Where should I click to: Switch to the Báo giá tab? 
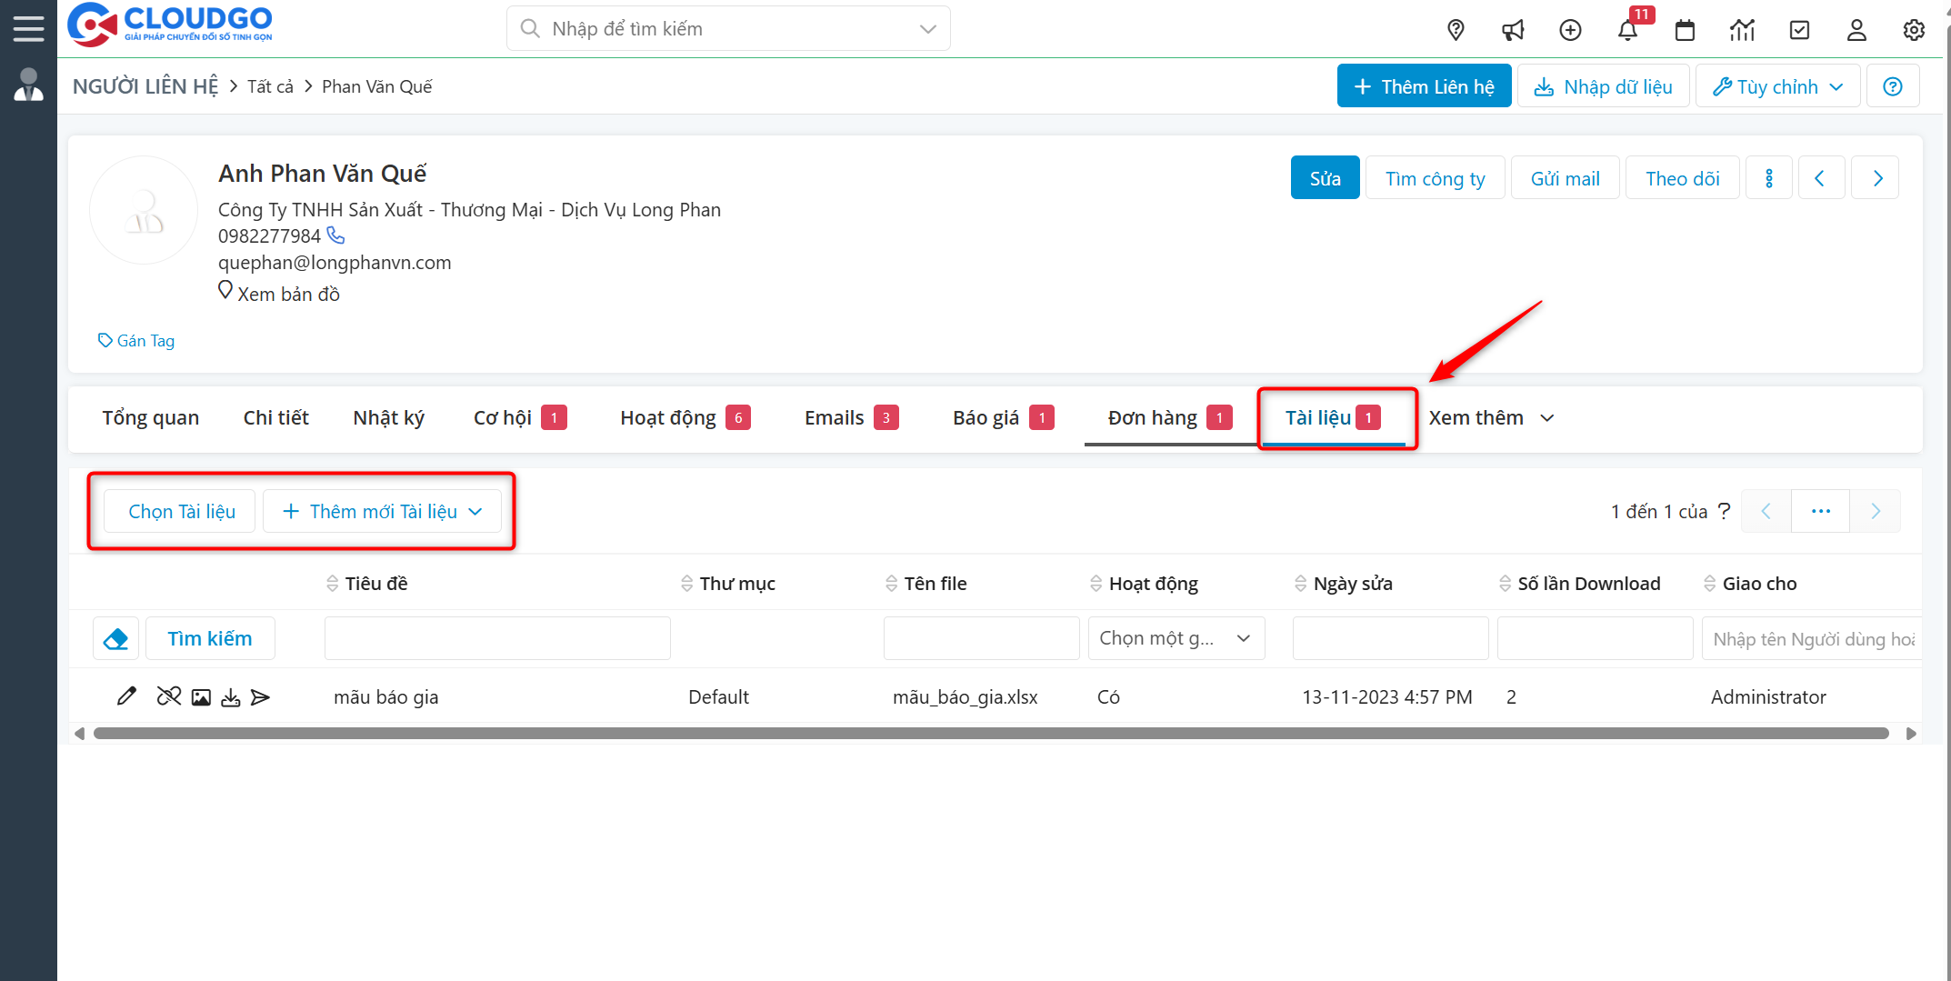[986, 418]
